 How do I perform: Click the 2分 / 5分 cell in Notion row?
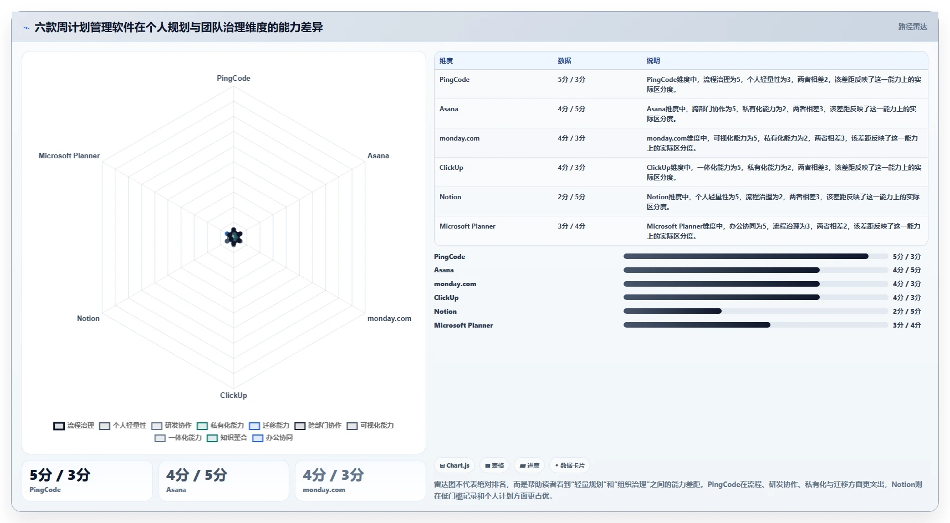571,197
